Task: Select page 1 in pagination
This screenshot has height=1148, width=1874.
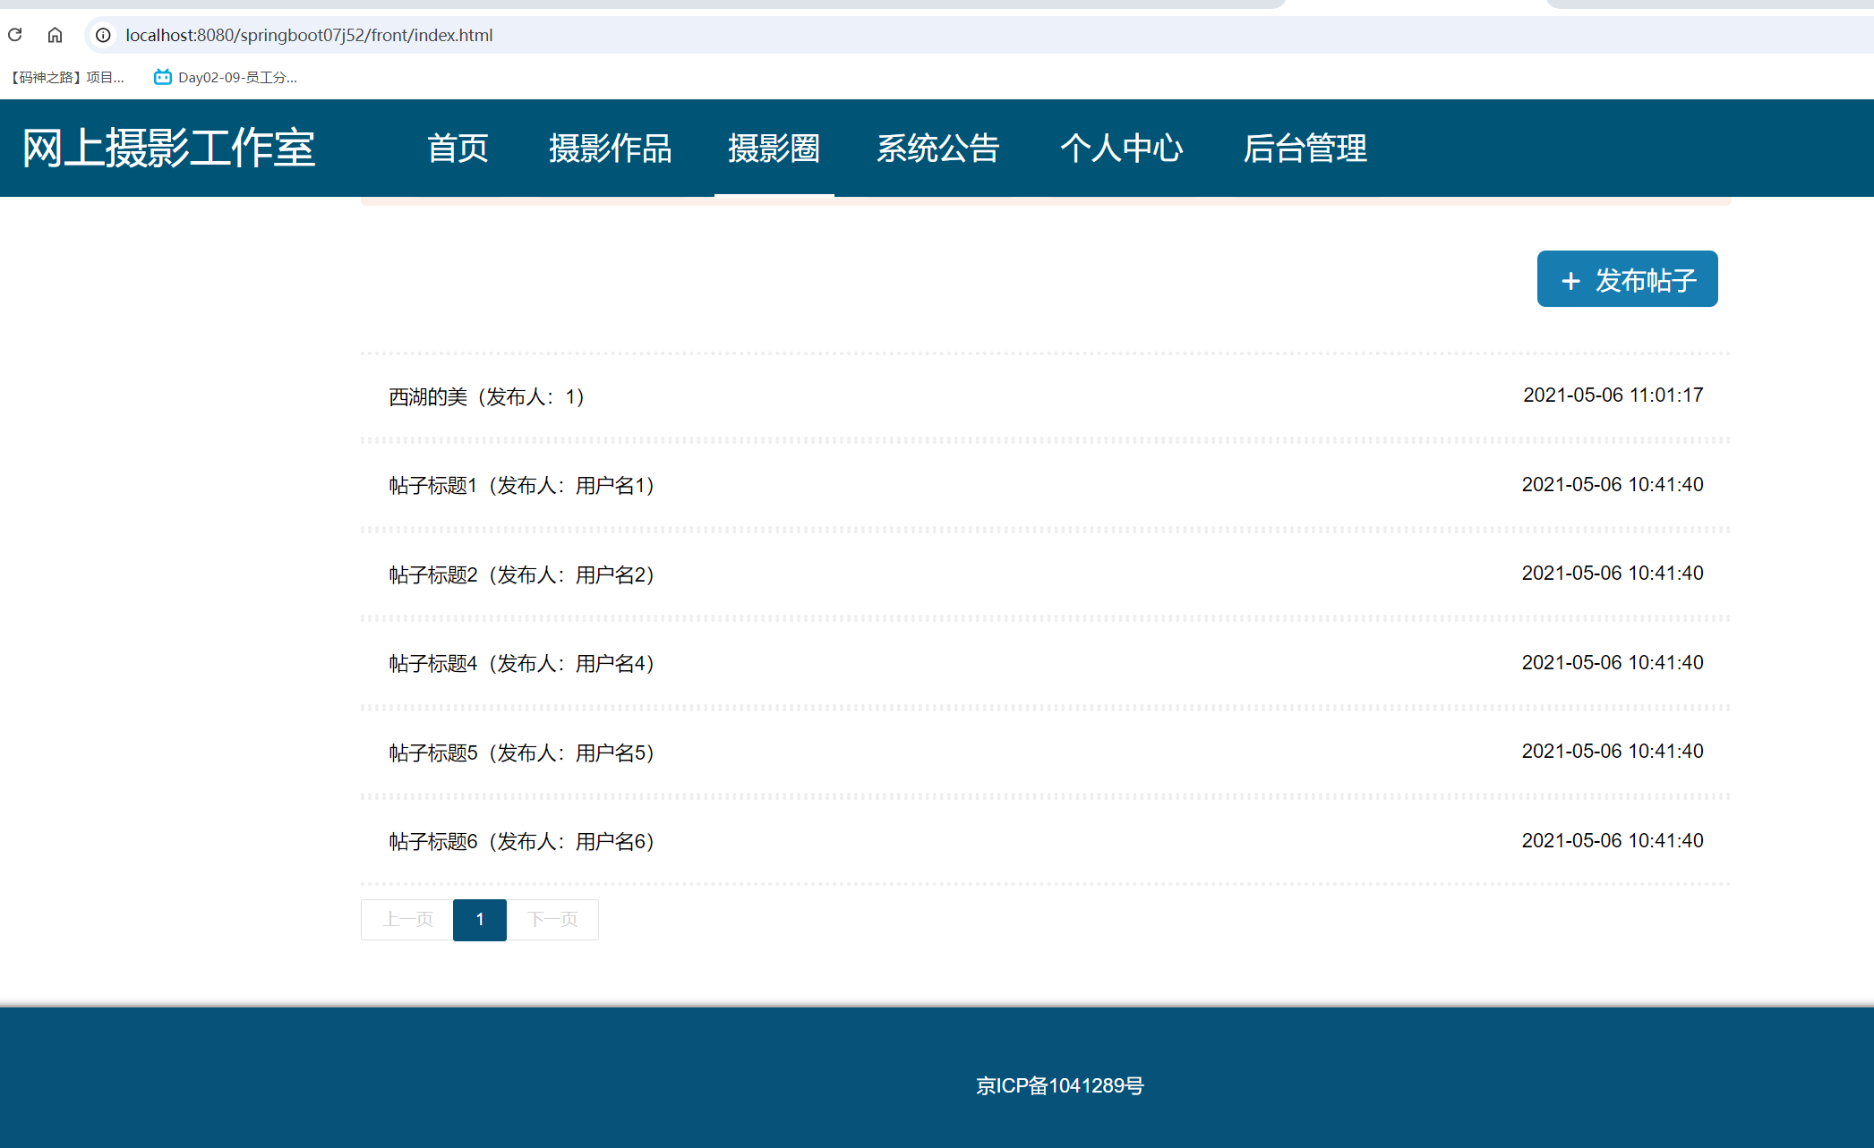Action: click(479, 920)
